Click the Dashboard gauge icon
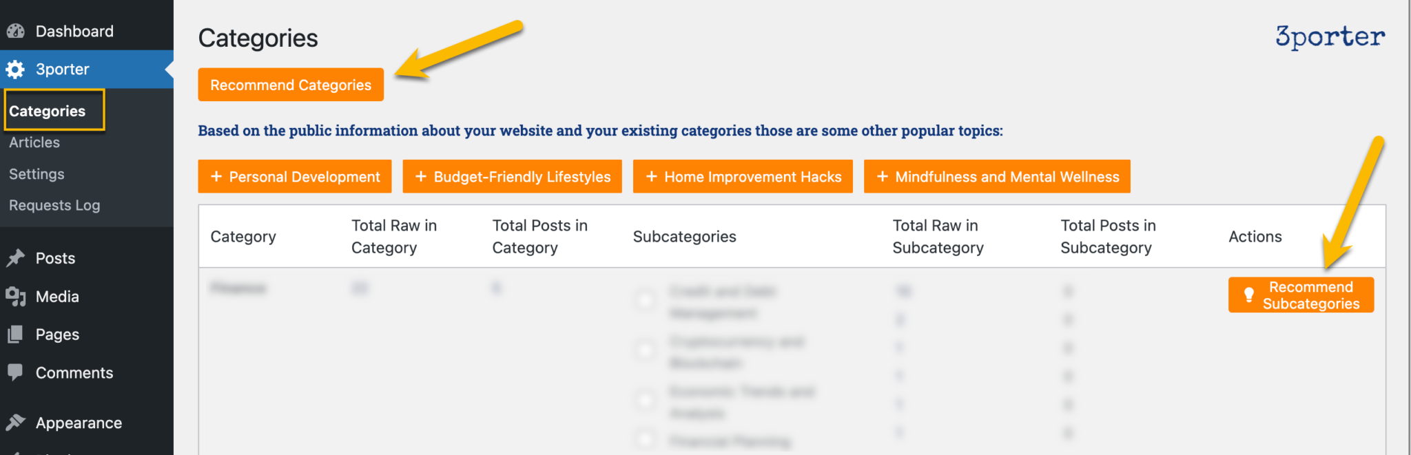Viewport: 1411px width, 455px height. click(x=15, y=31)
